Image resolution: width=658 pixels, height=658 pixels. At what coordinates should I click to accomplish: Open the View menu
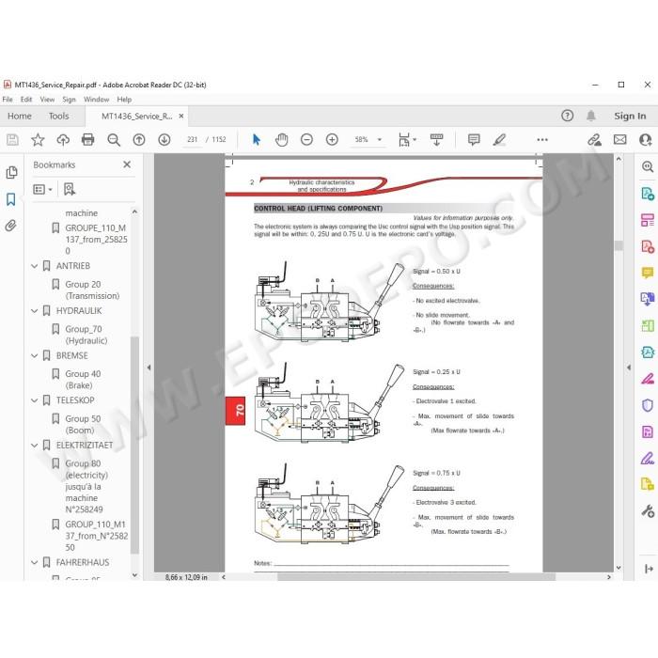coord(47,100)
